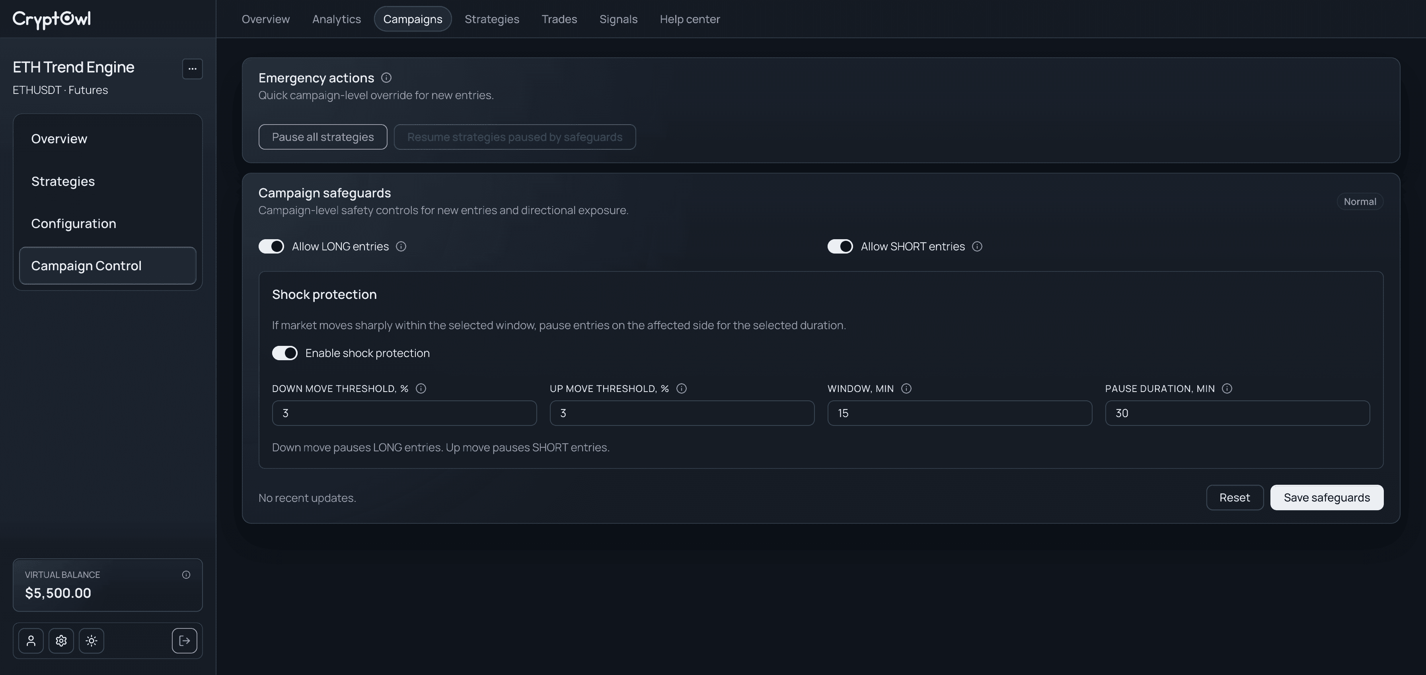
Task: Toggle Allow SHORT entries switch
Action: click(840, 246)
